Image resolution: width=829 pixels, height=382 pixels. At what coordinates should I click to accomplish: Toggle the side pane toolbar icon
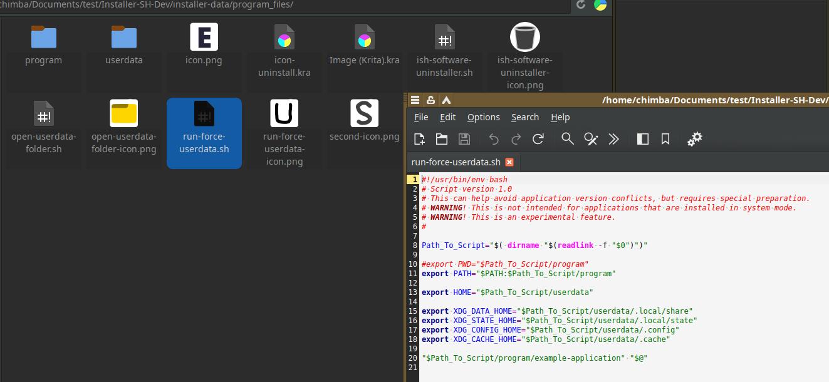(x=642, y=139)
